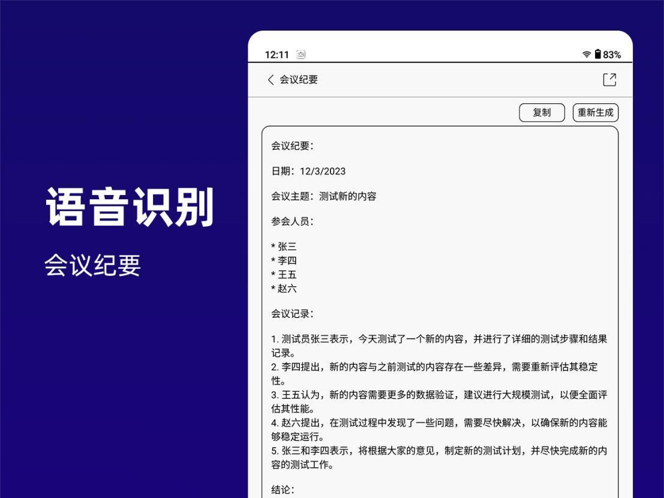Open the share/export icon top right
The width and height of the screenshot is (664, 498).
[x=611, y=79]
